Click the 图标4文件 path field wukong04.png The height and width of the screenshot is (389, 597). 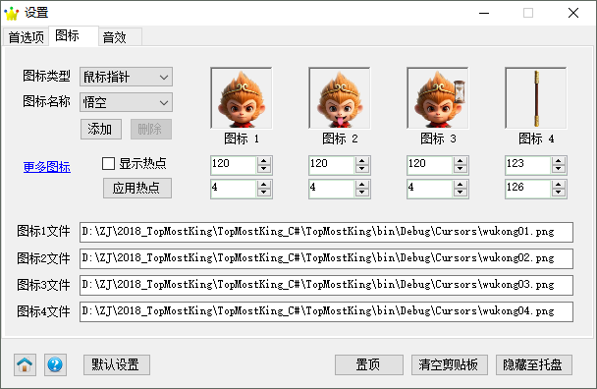[326, 311]
